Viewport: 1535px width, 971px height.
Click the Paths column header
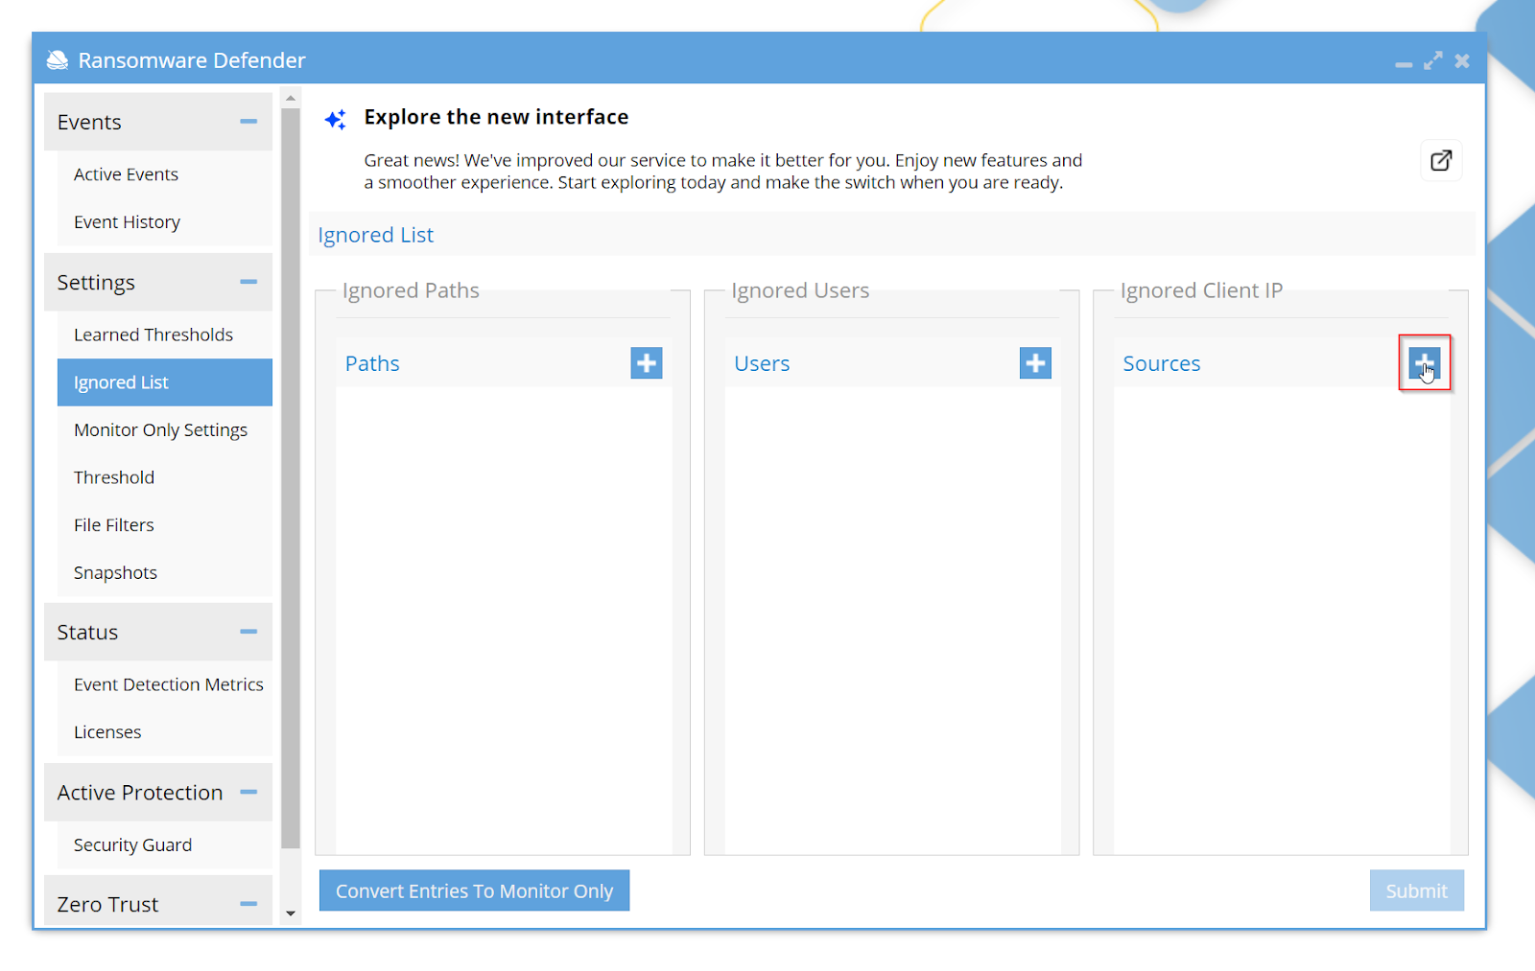click(x=372, y=363)
